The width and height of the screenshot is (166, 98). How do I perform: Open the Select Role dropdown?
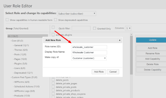point(77,13)
